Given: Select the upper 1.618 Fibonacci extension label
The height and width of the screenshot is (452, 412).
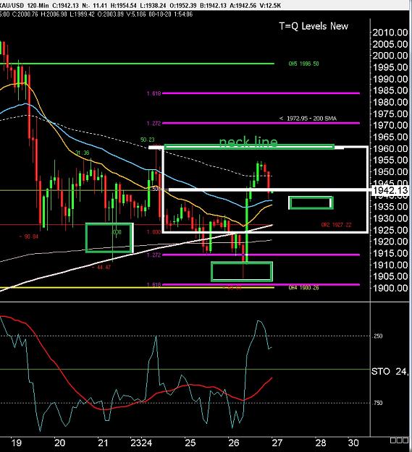Looking at the screenshot, I should coord(154,93).
